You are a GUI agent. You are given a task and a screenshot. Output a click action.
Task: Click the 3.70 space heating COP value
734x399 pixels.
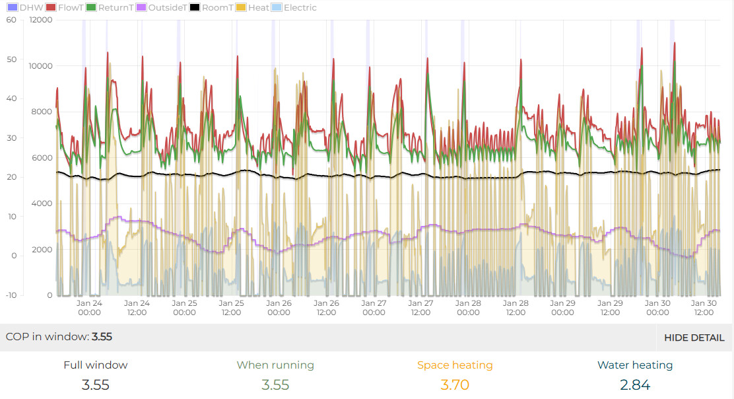455,384
